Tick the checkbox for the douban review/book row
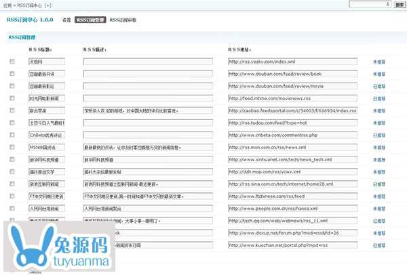The height and width of the screenshot is (275, 407). (12, 74)
